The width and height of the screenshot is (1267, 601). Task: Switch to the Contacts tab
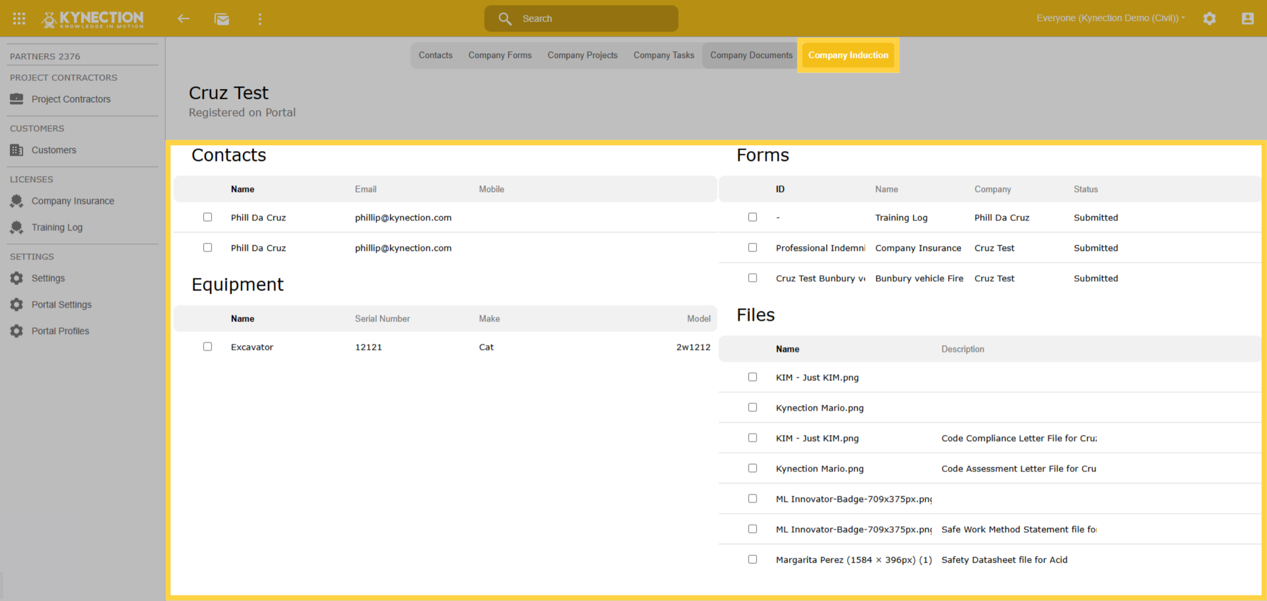pos(436,55)
